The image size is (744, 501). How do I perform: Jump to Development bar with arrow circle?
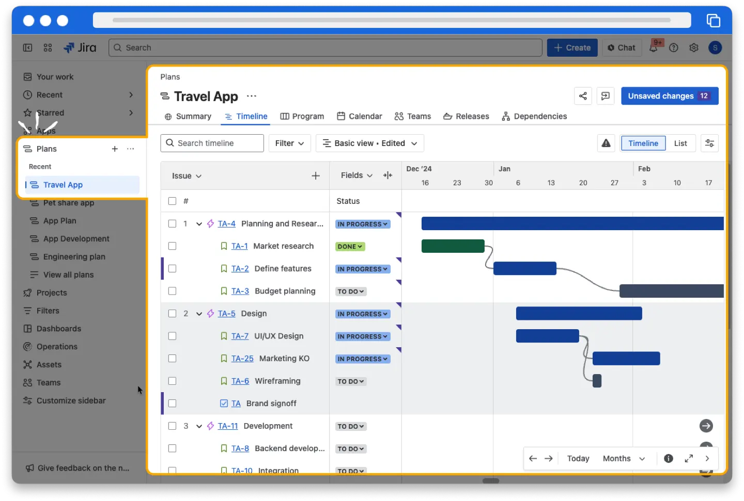click(x=706, y=426)
